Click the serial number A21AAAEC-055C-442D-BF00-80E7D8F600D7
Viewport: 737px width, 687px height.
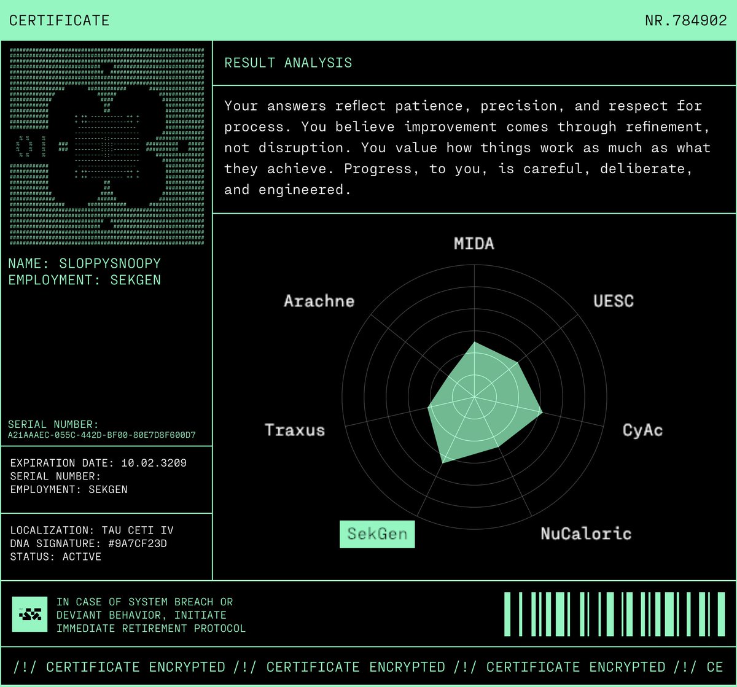pos(102,435)
